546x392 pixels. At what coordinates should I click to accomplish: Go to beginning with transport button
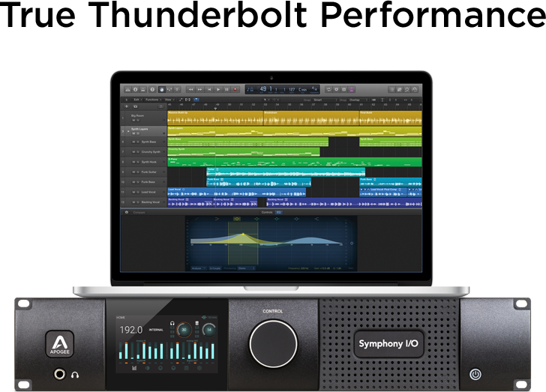[x=209, y=89]
